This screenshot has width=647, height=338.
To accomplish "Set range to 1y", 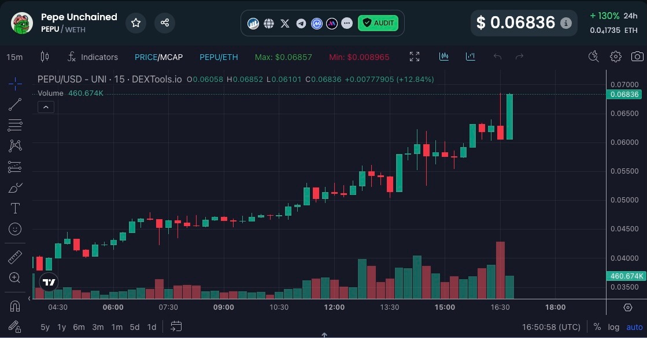I will pyautogui.click(x=61, y=327).
